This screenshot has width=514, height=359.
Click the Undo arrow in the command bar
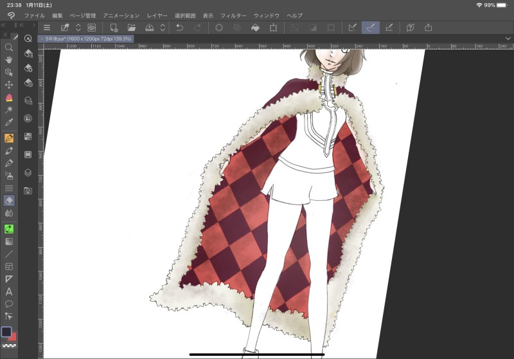180,28
